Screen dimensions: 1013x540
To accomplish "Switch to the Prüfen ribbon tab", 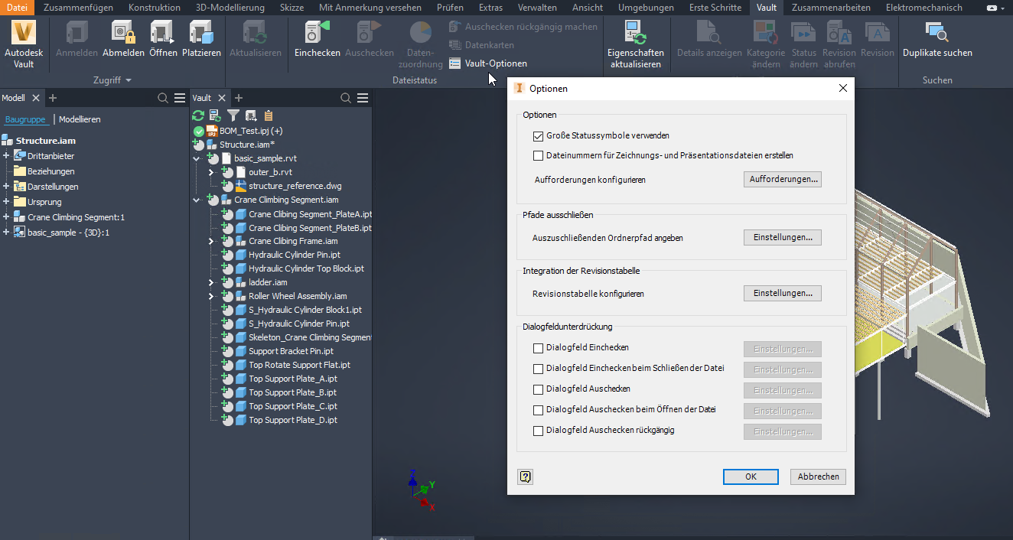I will (x=450, y=8).
